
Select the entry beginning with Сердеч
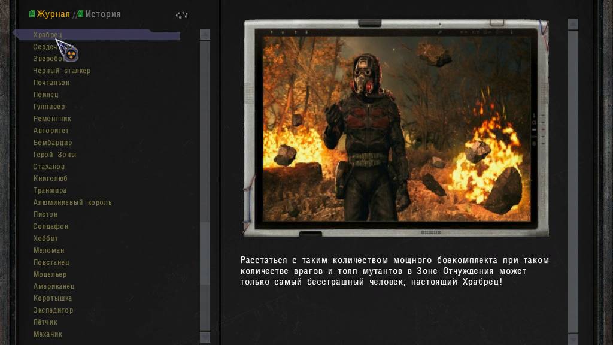point(45,47)
